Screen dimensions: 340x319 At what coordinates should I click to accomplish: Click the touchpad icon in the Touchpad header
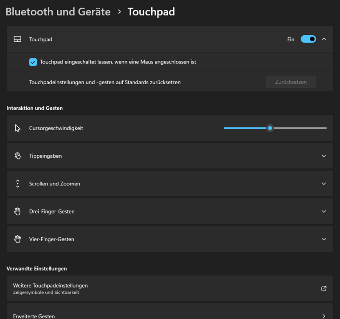(17, 39)
